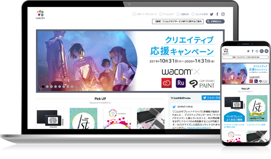This screenshot has height=159, width=271.
Task: Tap the Wacom logo on the phone
Action: 226,52
